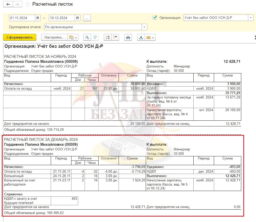Click December salary sum -5 714,29

pos(138,171)
